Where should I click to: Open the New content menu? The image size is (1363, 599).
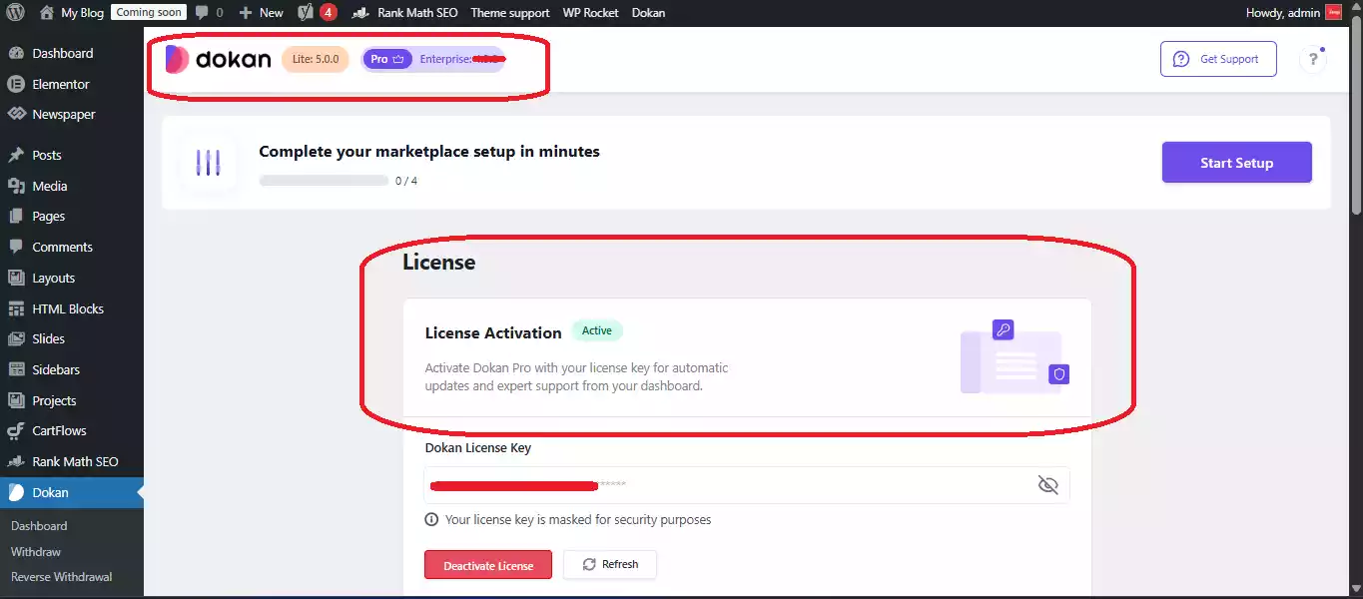point(261,13)
